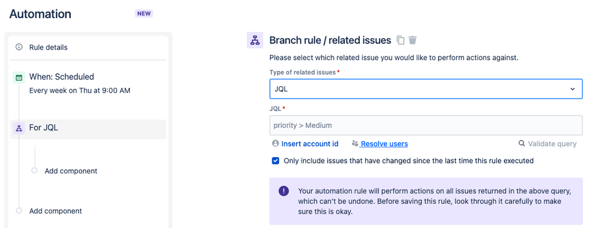The width and height of the screenshot is (606, 228).
Task: Click the JQL query input field
Action: [x=426, y=125]
